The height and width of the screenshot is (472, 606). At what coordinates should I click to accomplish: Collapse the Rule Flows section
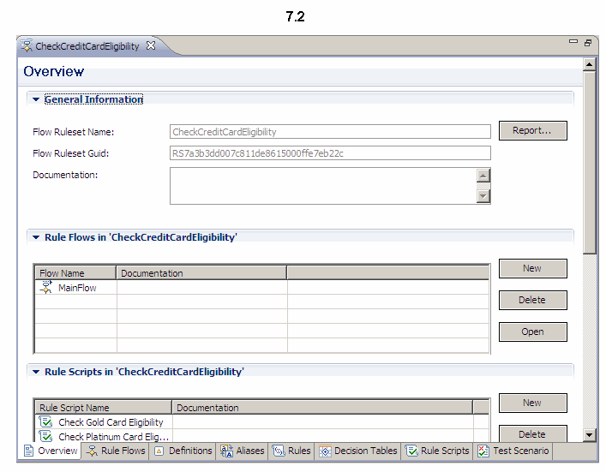click(x=36, y=237)
